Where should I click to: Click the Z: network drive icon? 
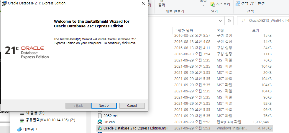[22, 120]
